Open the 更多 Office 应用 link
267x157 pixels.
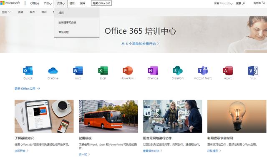coord(27,89)
